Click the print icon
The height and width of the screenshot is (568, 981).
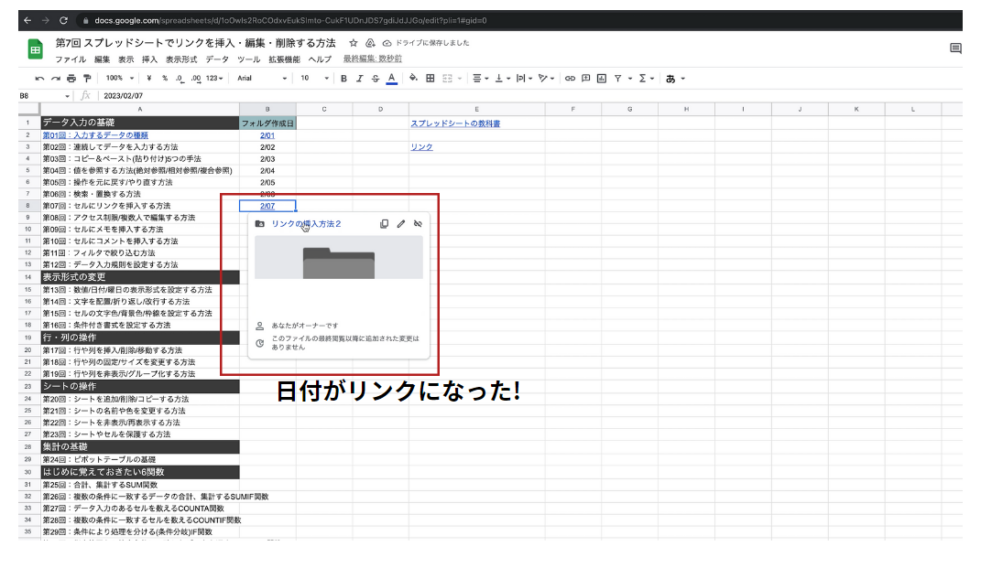pyautogui.click(x=71, y=79)
